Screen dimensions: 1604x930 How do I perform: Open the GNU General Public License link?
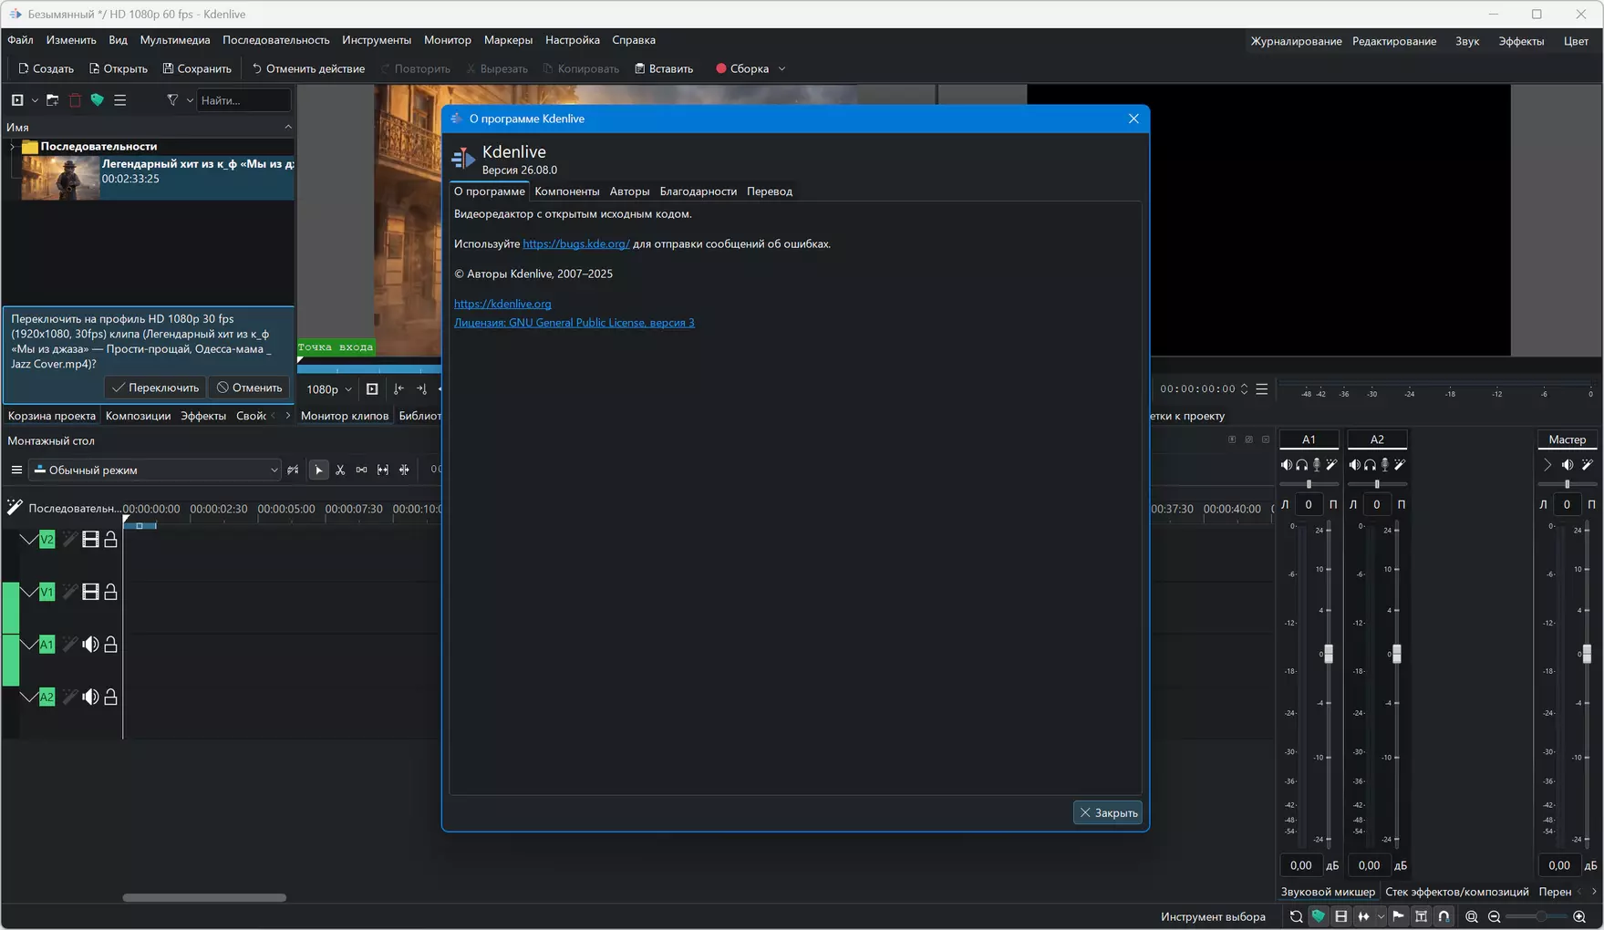coord(574,323)
